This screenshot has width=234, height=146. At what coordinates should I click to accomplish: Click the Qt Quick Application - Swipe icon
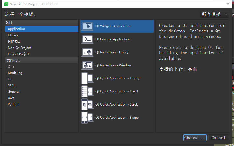(x=87, y=118)
